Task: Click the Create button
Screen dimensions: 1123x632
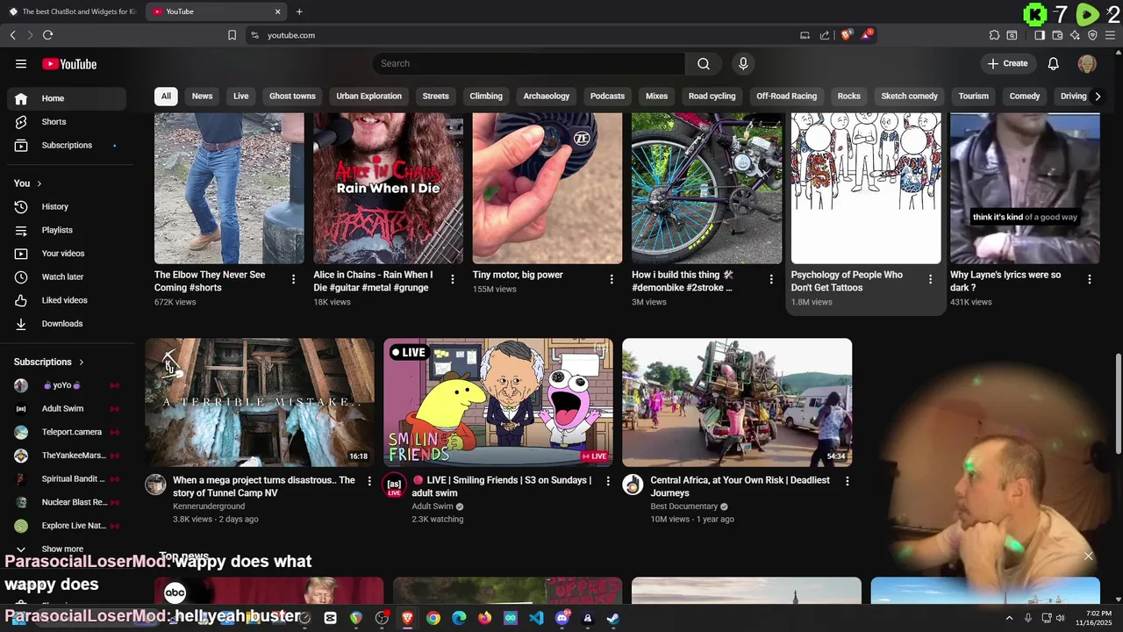Action: coord(1007,63)
